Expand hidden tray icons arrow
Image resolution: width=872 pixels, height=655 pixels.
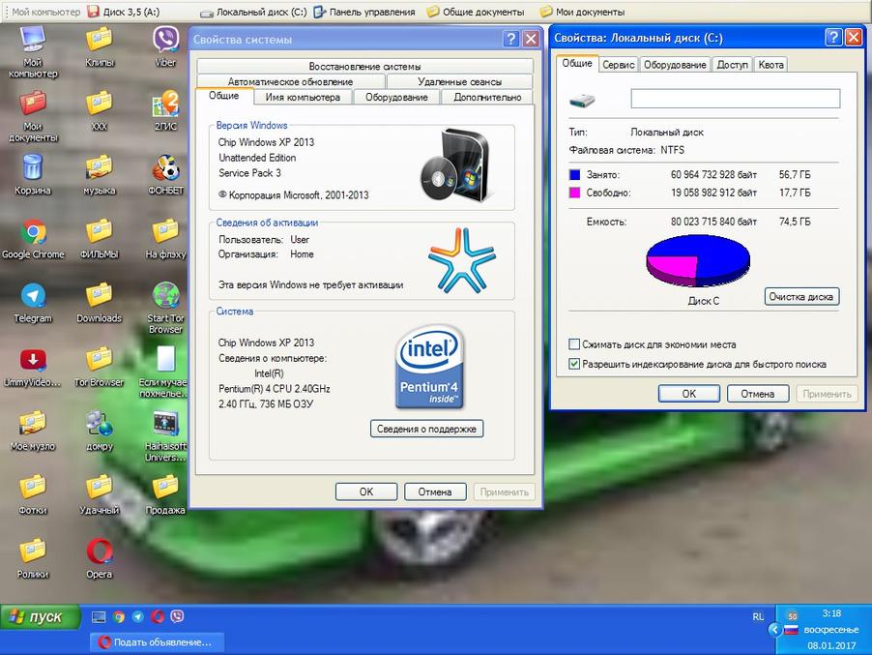(774, 630)
